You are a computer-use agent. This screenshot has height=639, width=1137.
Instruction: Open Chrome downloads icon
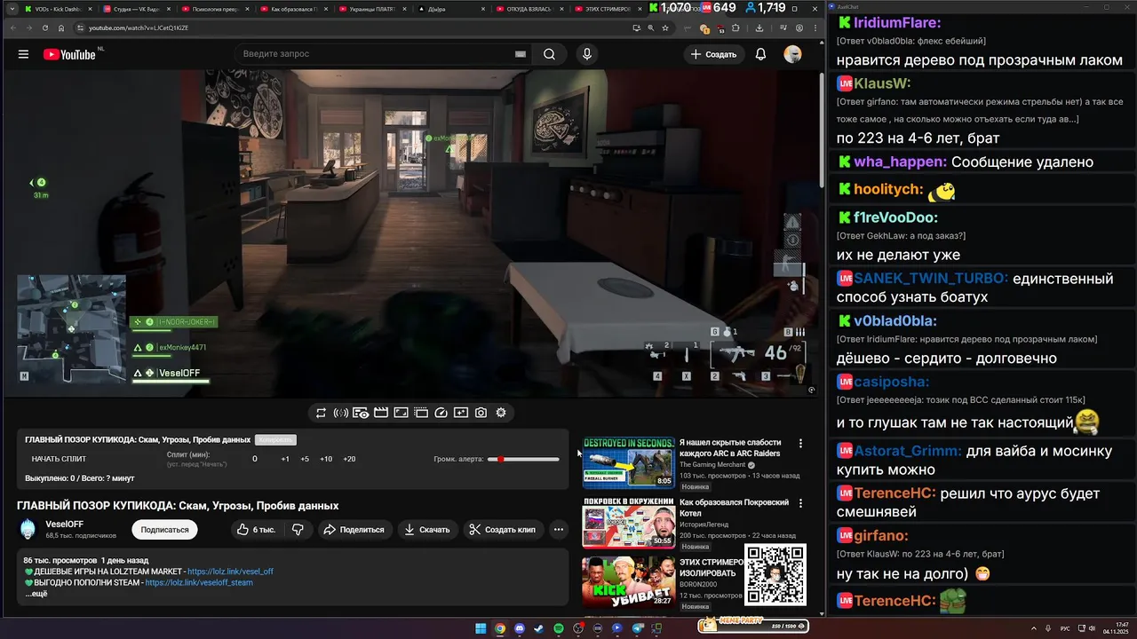pos(759,28)
